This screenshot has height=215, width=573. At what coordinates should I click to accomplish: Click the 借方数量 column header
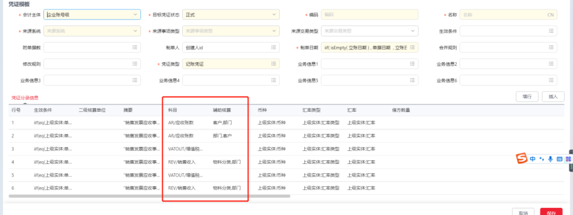(401, 110)
